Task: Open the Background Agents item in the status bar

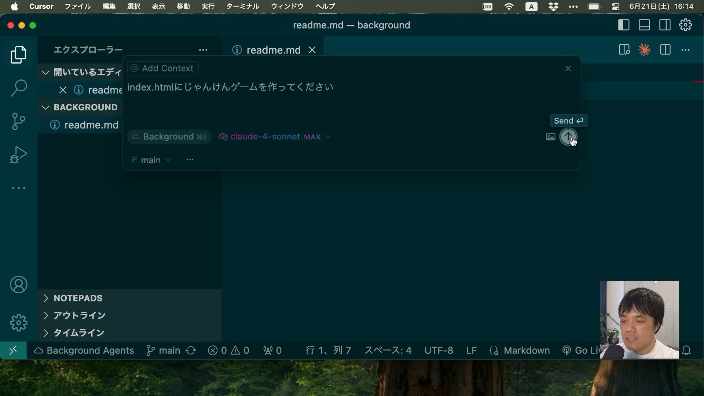Action: point(84,350)
